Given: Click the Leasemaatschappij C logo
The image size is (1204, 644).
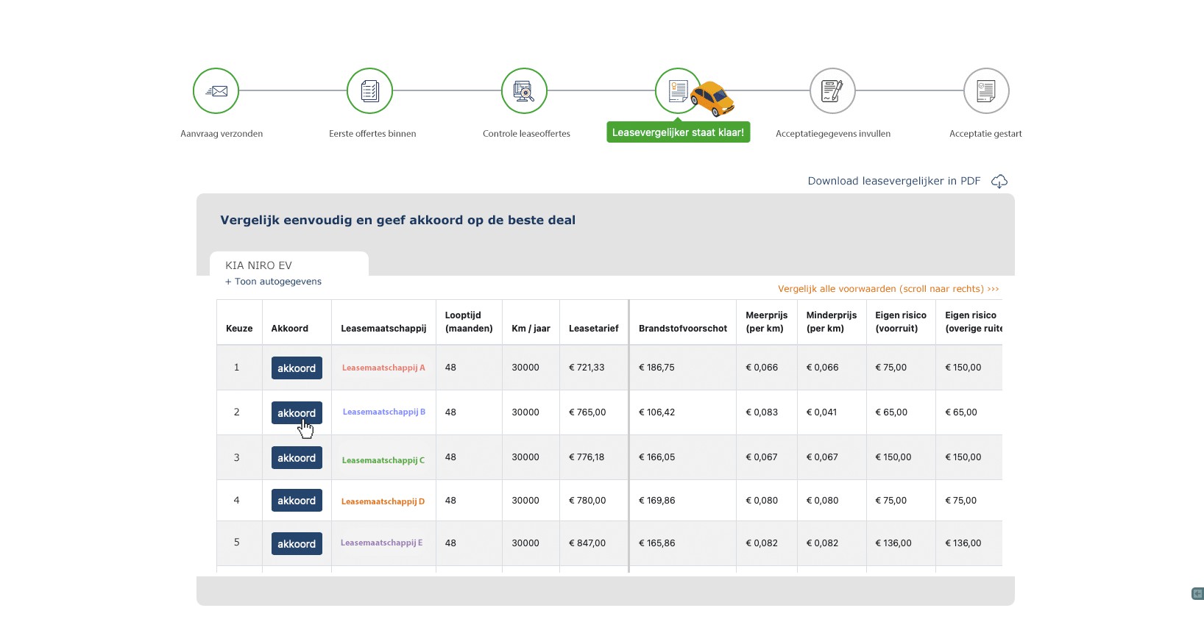Looking at the screenshot, I should [383, 460].
